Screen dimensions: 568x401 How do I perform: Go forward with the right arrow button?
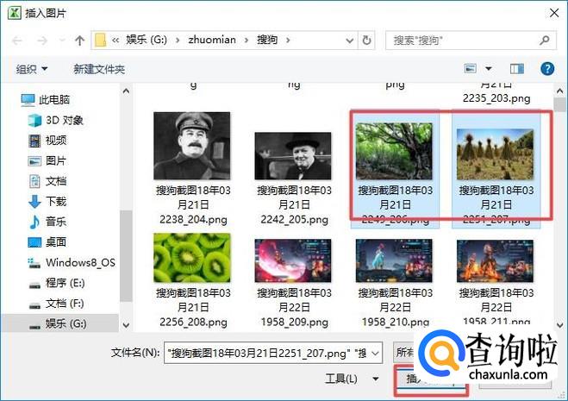pos(42,41)
